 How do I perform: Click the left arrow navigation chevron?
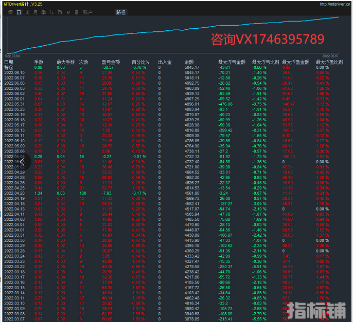24,162
